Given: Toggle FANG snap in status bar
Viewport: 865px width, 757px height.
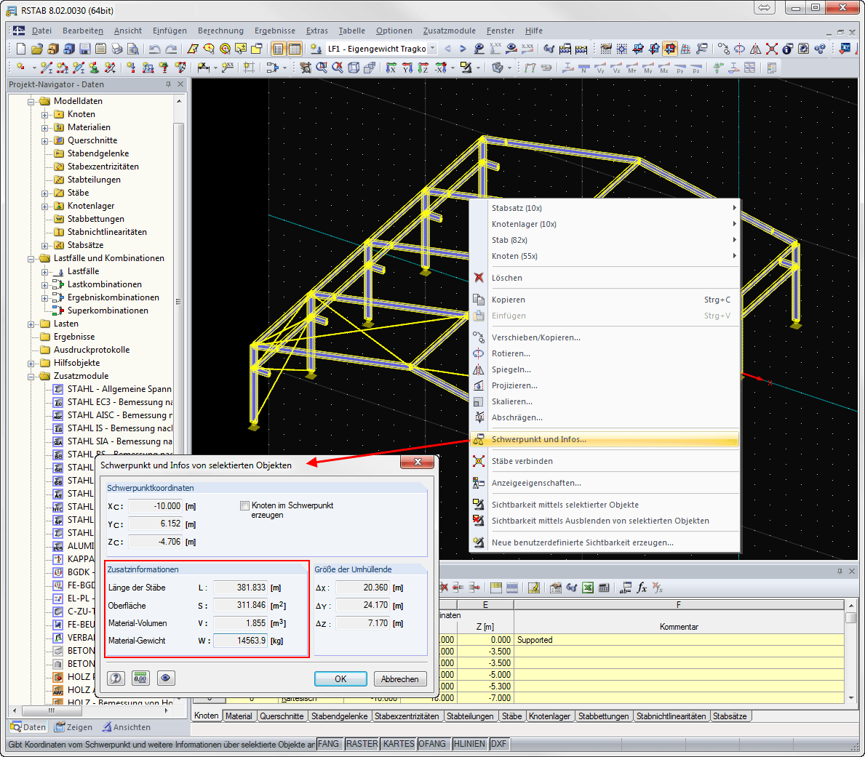Looking at the screenshot, I should tap(328, 744).
